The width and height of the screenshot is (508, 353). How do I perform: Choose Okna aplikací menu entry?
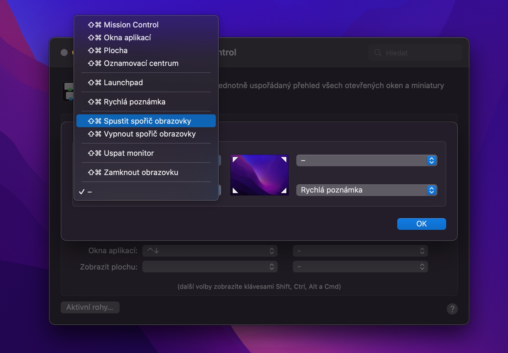click(146, 38)
